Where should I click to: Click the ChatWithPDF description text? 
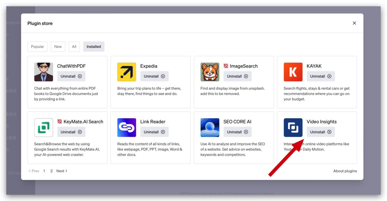(x=66, y=94)
